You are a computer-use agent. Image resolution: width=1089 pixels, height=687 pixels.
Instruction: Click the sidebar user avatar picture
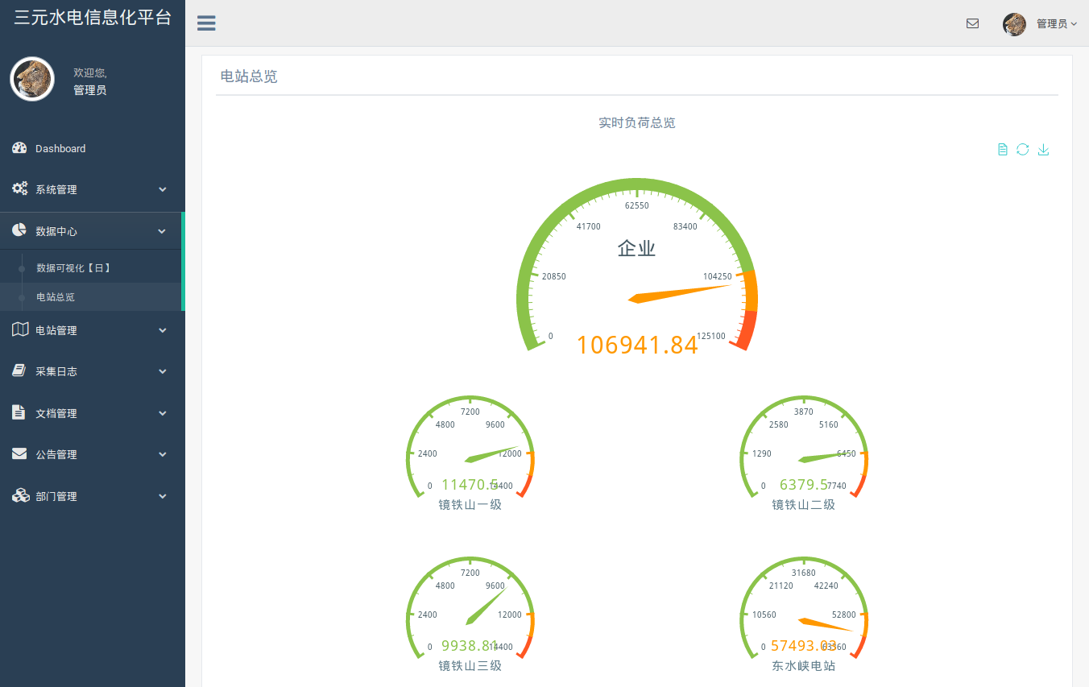click(32, 79)
